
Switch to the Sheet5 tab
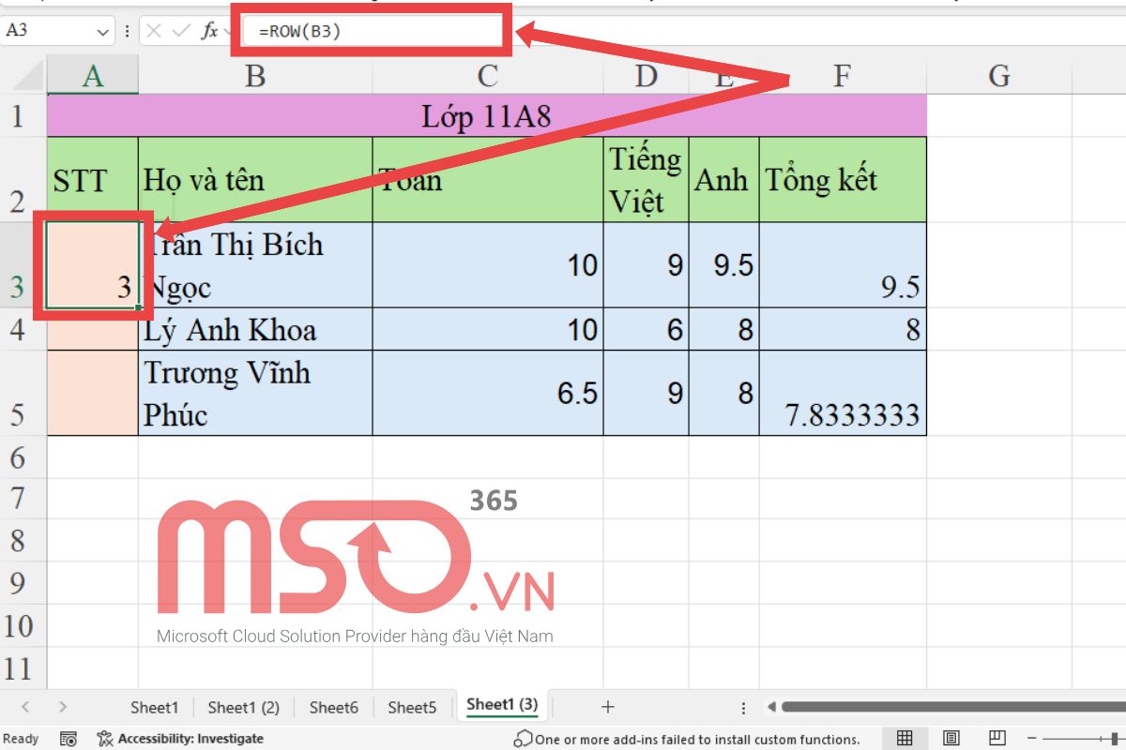pyautogui.click(x=412, y=707)
